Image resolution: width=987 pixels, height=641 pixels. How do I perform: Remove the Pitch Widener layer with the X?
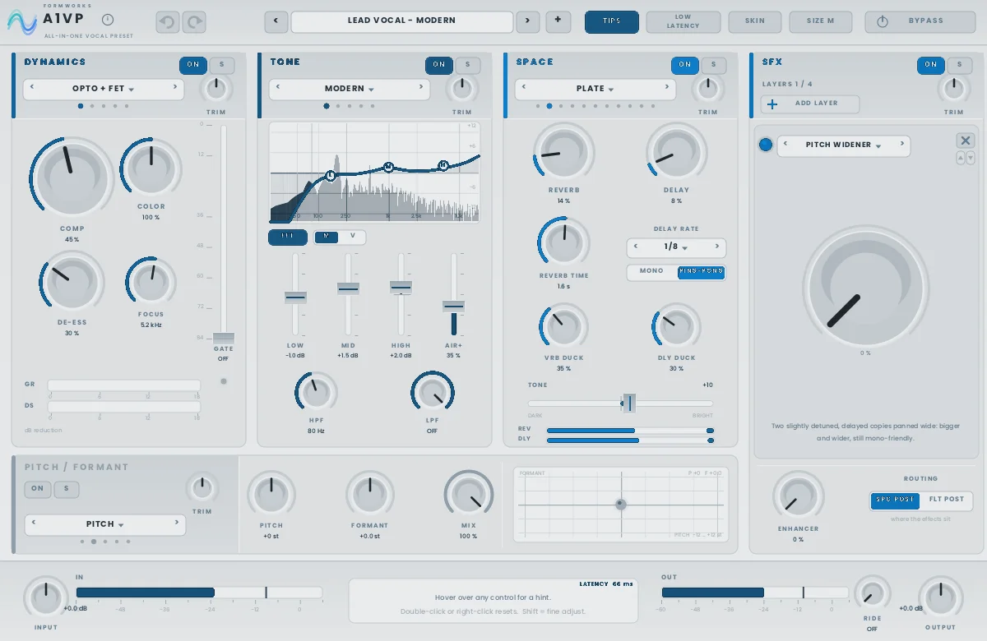point(966,141)
